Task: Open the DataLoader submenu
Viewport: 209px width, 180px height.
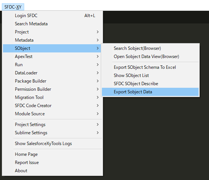Action: pos(52,73)
